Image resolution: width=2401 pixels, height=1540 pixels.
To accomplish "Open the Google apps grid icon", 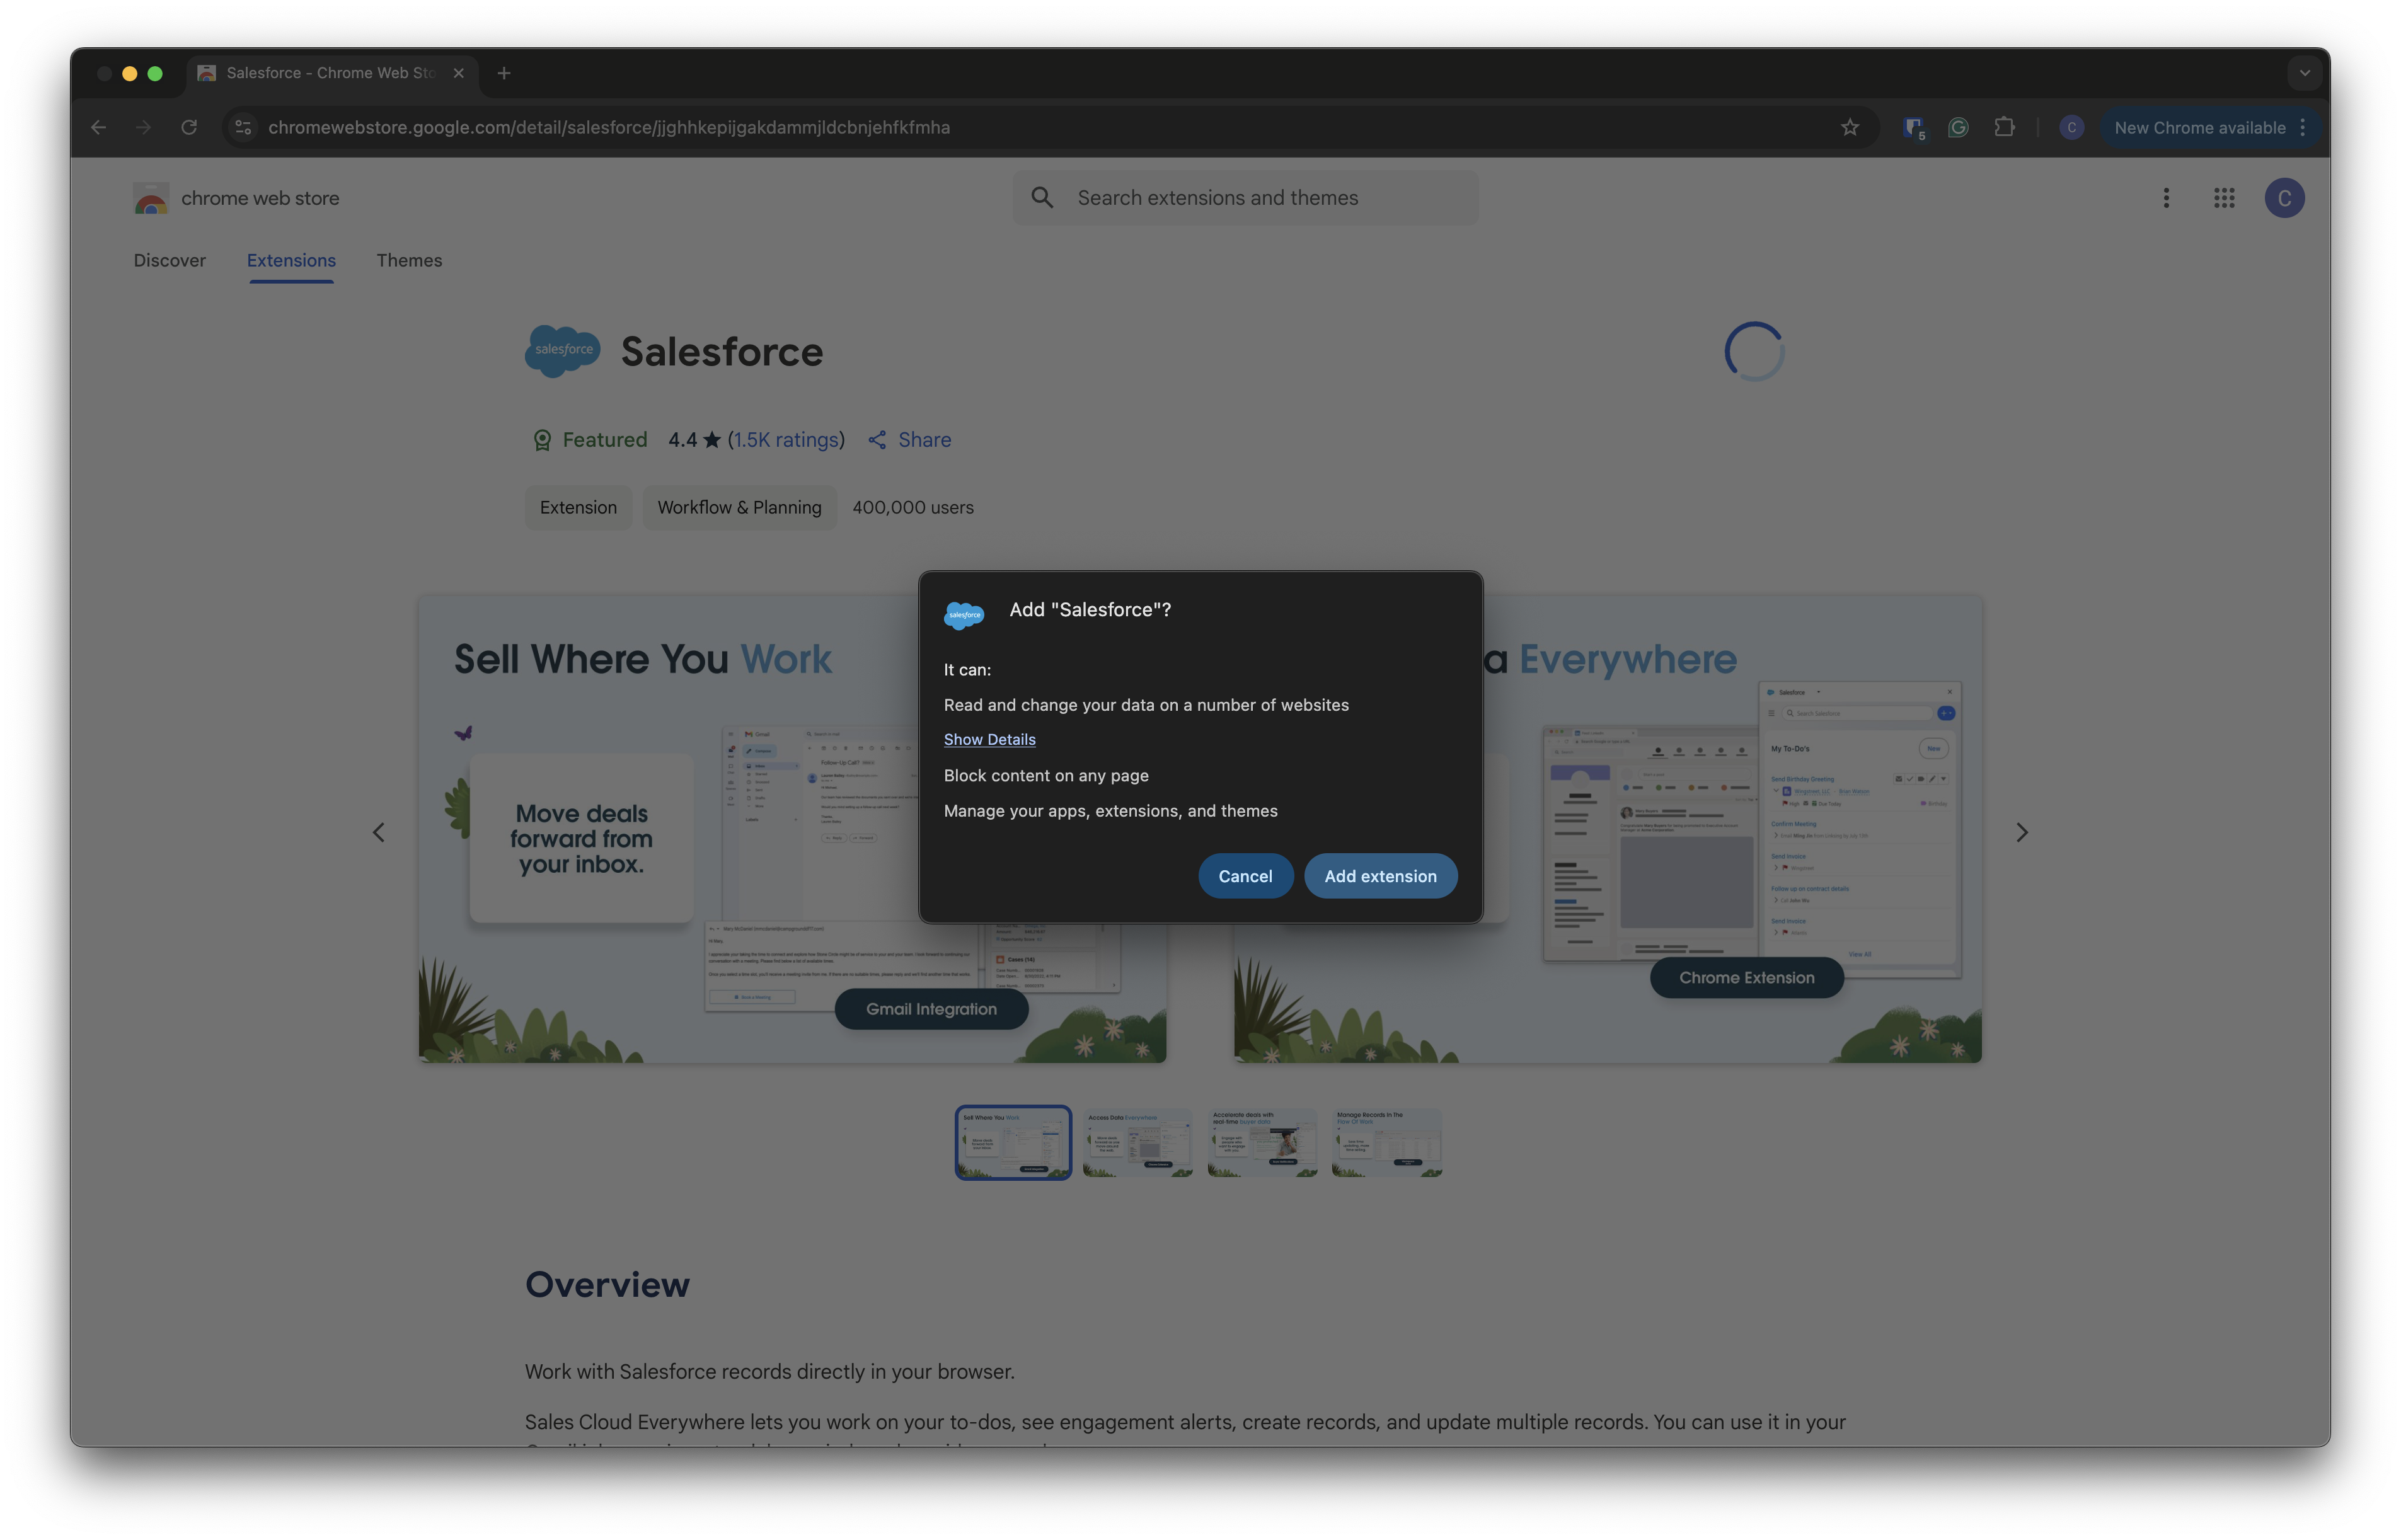I will [2224, 198].
